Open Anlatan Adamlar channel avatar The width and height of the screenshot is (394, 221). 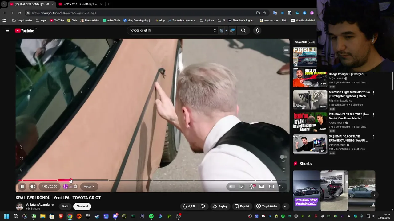(20, 206)
